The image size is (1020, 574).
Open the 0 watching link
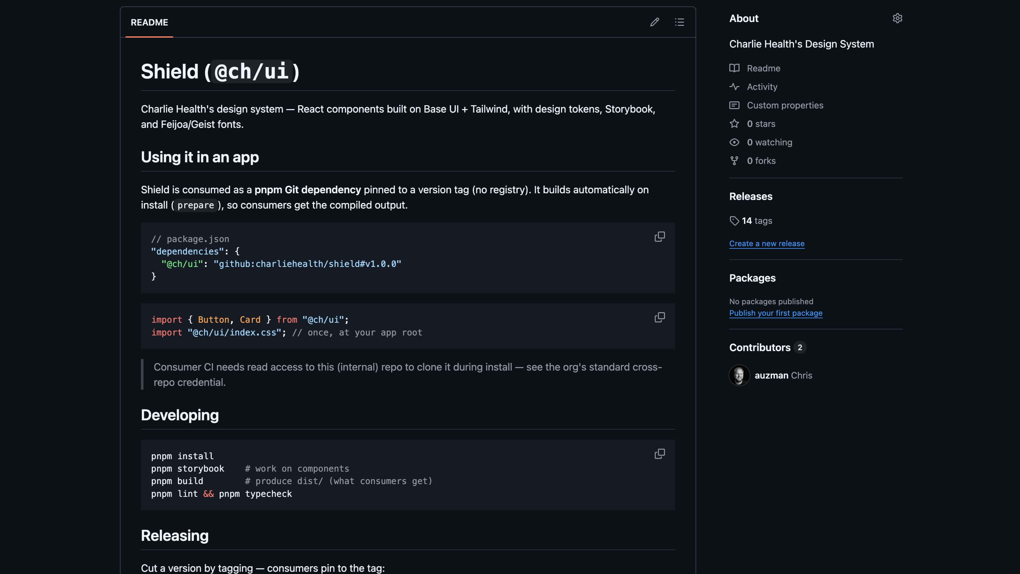769,143
